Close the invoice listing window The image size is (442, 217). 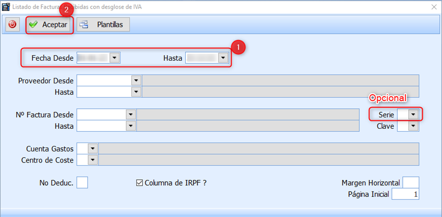(434, 7)
